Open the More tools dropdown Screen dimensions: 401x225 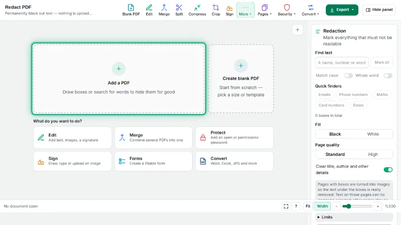pyautogui.click(x=245, y=10)
